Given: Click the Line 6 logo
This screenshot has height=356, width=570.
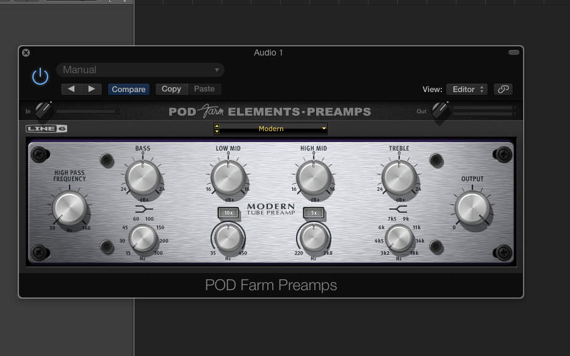Looking at the screenshot, I should 46,129.
